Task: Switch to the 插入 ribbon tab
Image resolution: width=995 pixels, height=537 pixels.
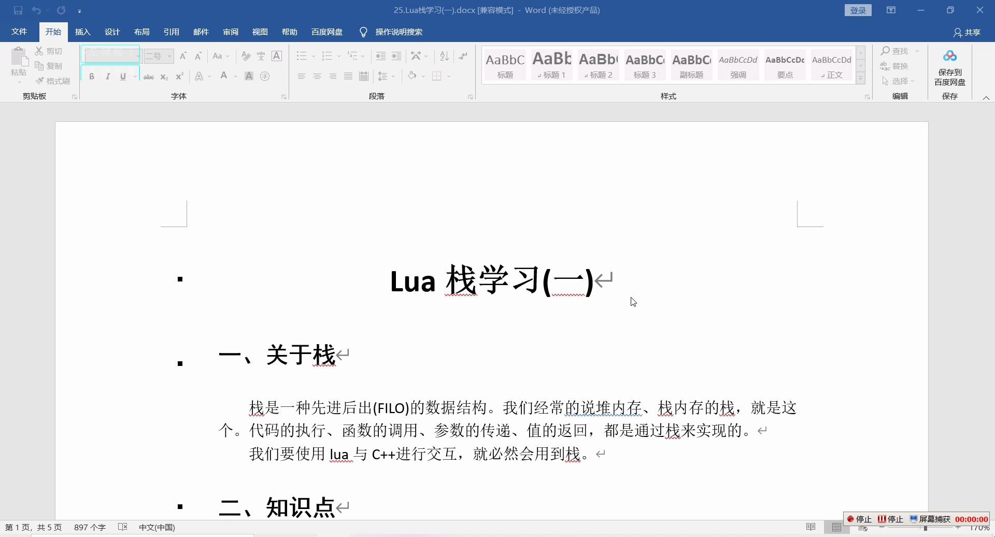Action: point(82,32)
